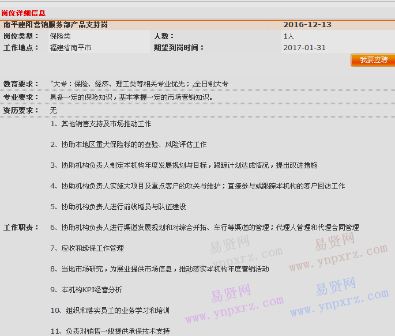The height and width of the screenshot is (336, 395).
Task: Click the 人数 label
Action: click(164, 36)
